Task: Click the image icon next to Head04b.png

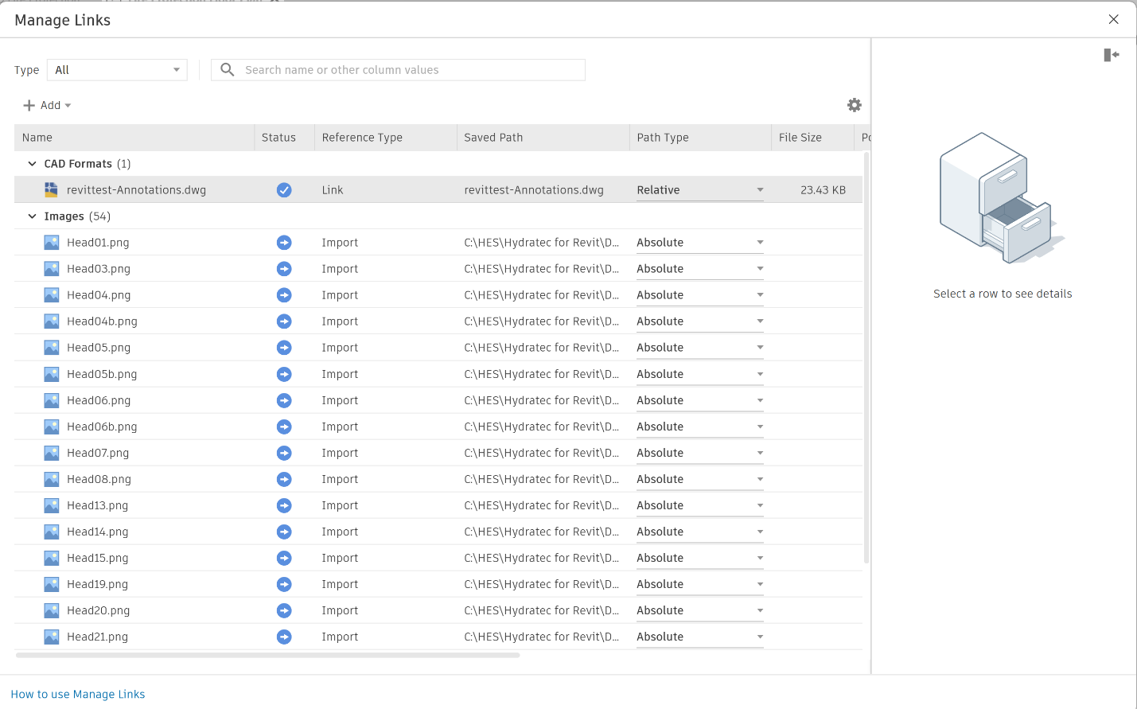Action: tap(51, 321)
